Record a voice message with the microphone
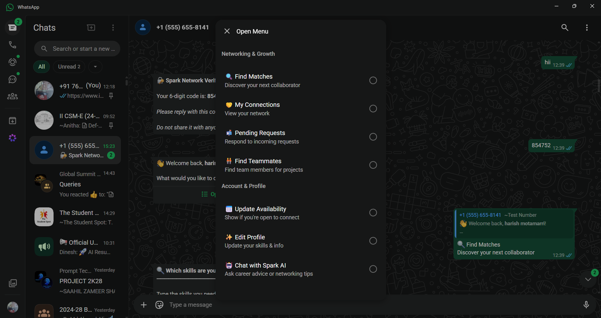This screenshot has height=318, width=601. (586, 305)
